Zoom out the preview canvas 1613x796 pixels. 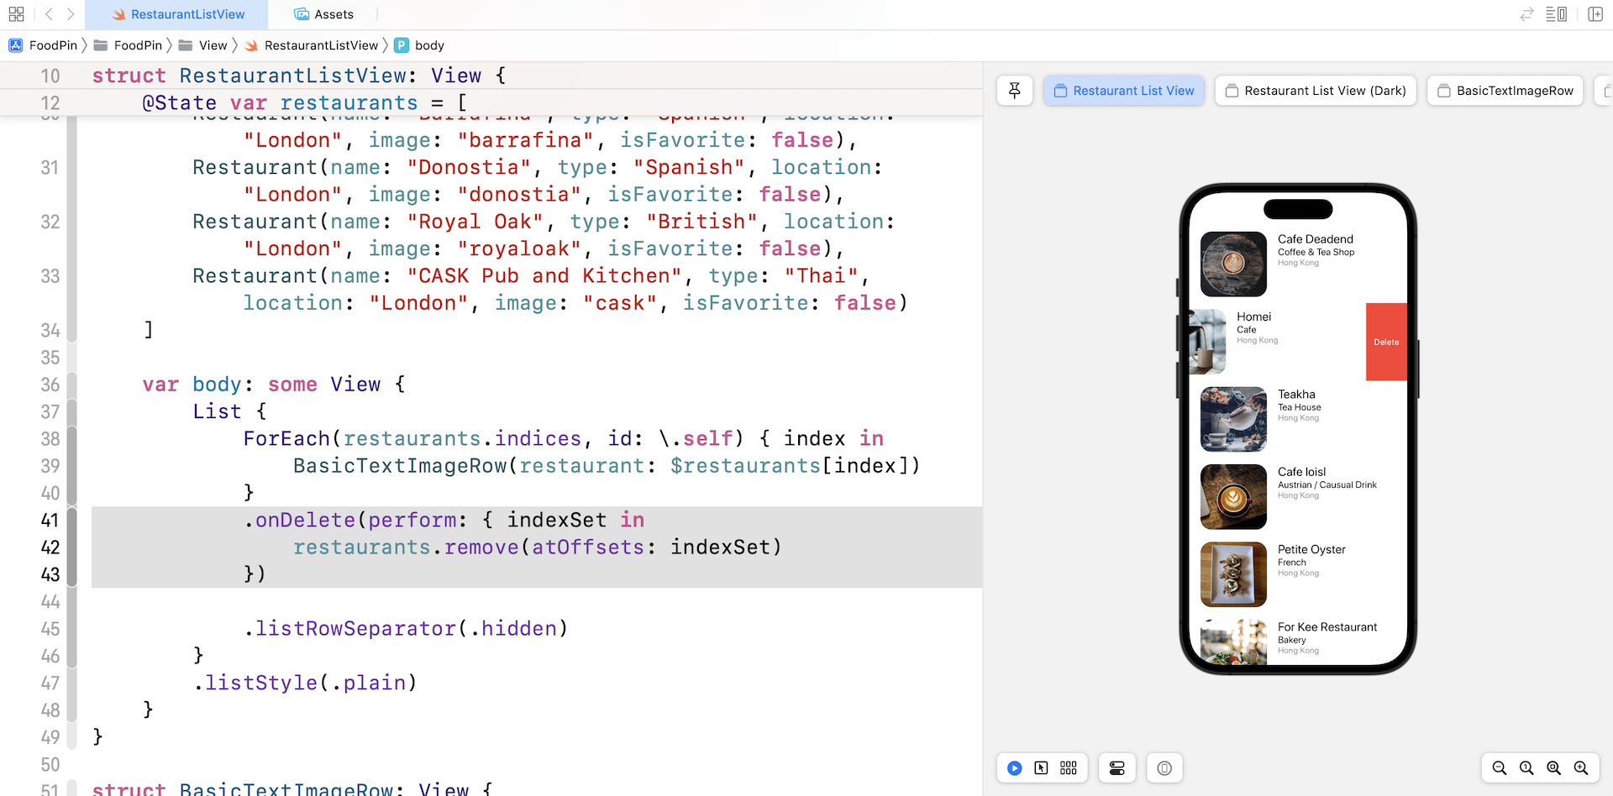[x=1500, y=768]
